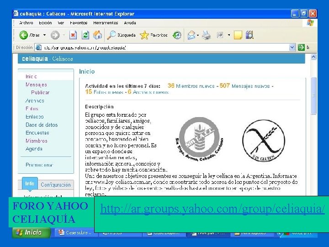Open the Base de datos link
The image size is (329, 247).
tap(42, 125)
